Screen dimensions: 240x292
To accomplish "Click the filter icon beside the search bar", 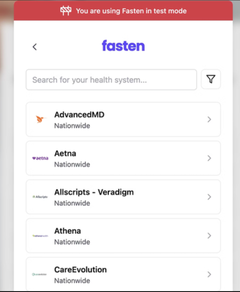I will click(211, 79).
